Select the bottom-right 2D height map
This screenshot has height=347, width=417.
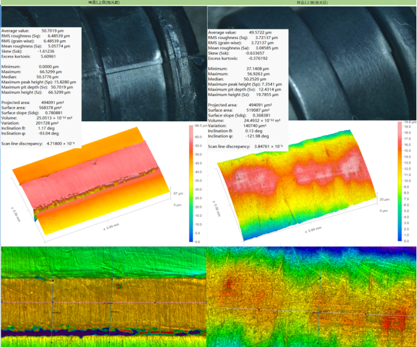point(312,297)
